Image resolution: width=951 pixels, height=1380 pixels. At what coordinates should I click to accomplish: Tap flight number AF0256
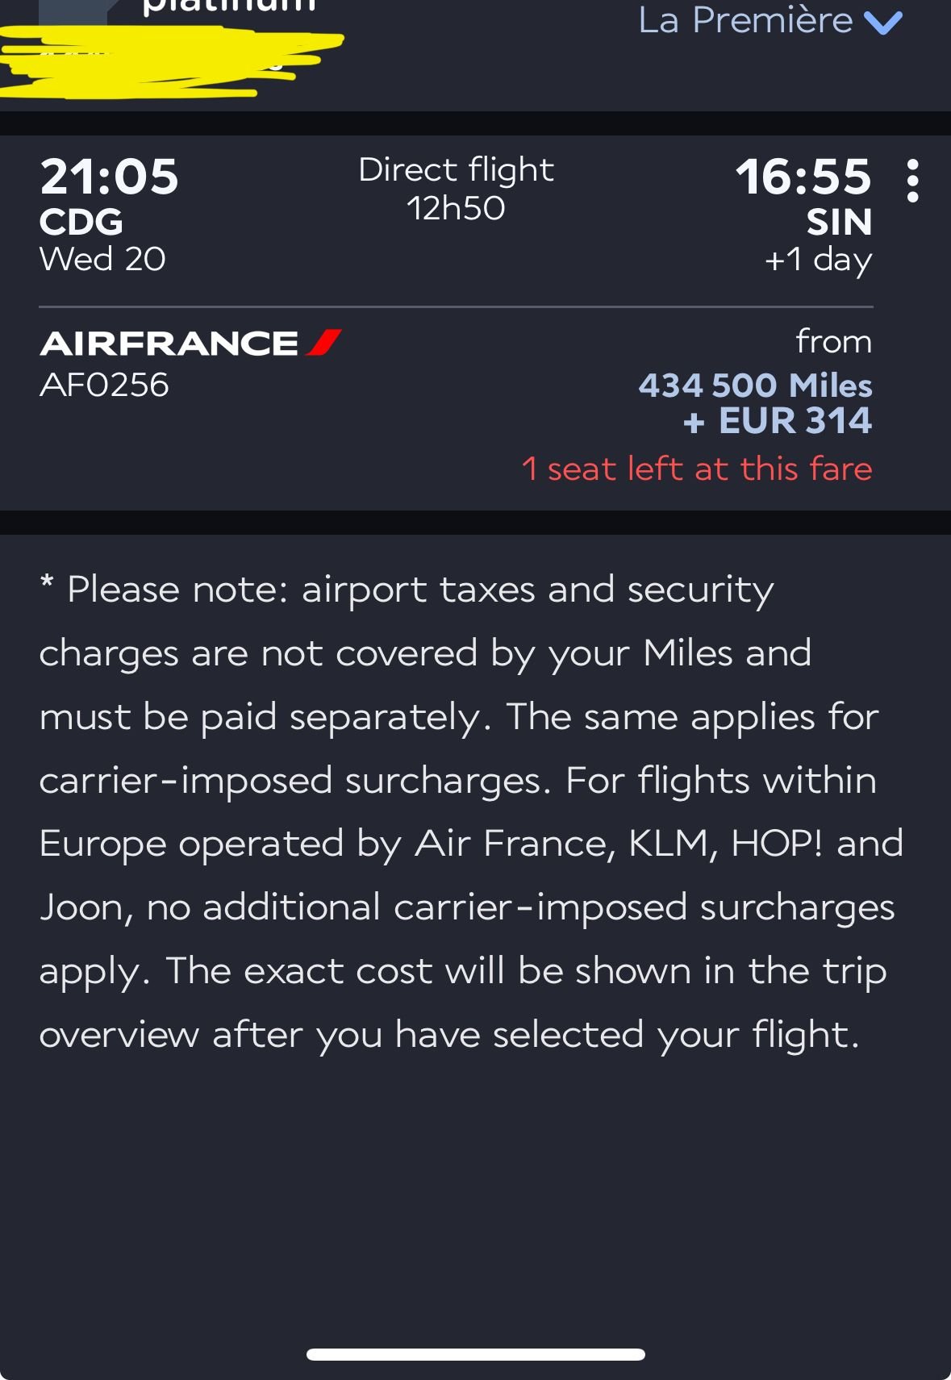tap(104, 385)
